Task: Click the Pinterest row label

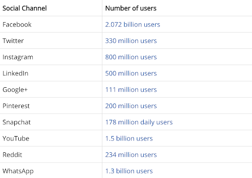Action: coord(16,106)
